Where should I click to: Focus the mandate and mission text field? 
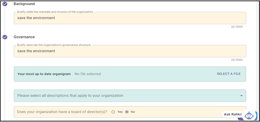pyautogui.click(x=130, y=18)
